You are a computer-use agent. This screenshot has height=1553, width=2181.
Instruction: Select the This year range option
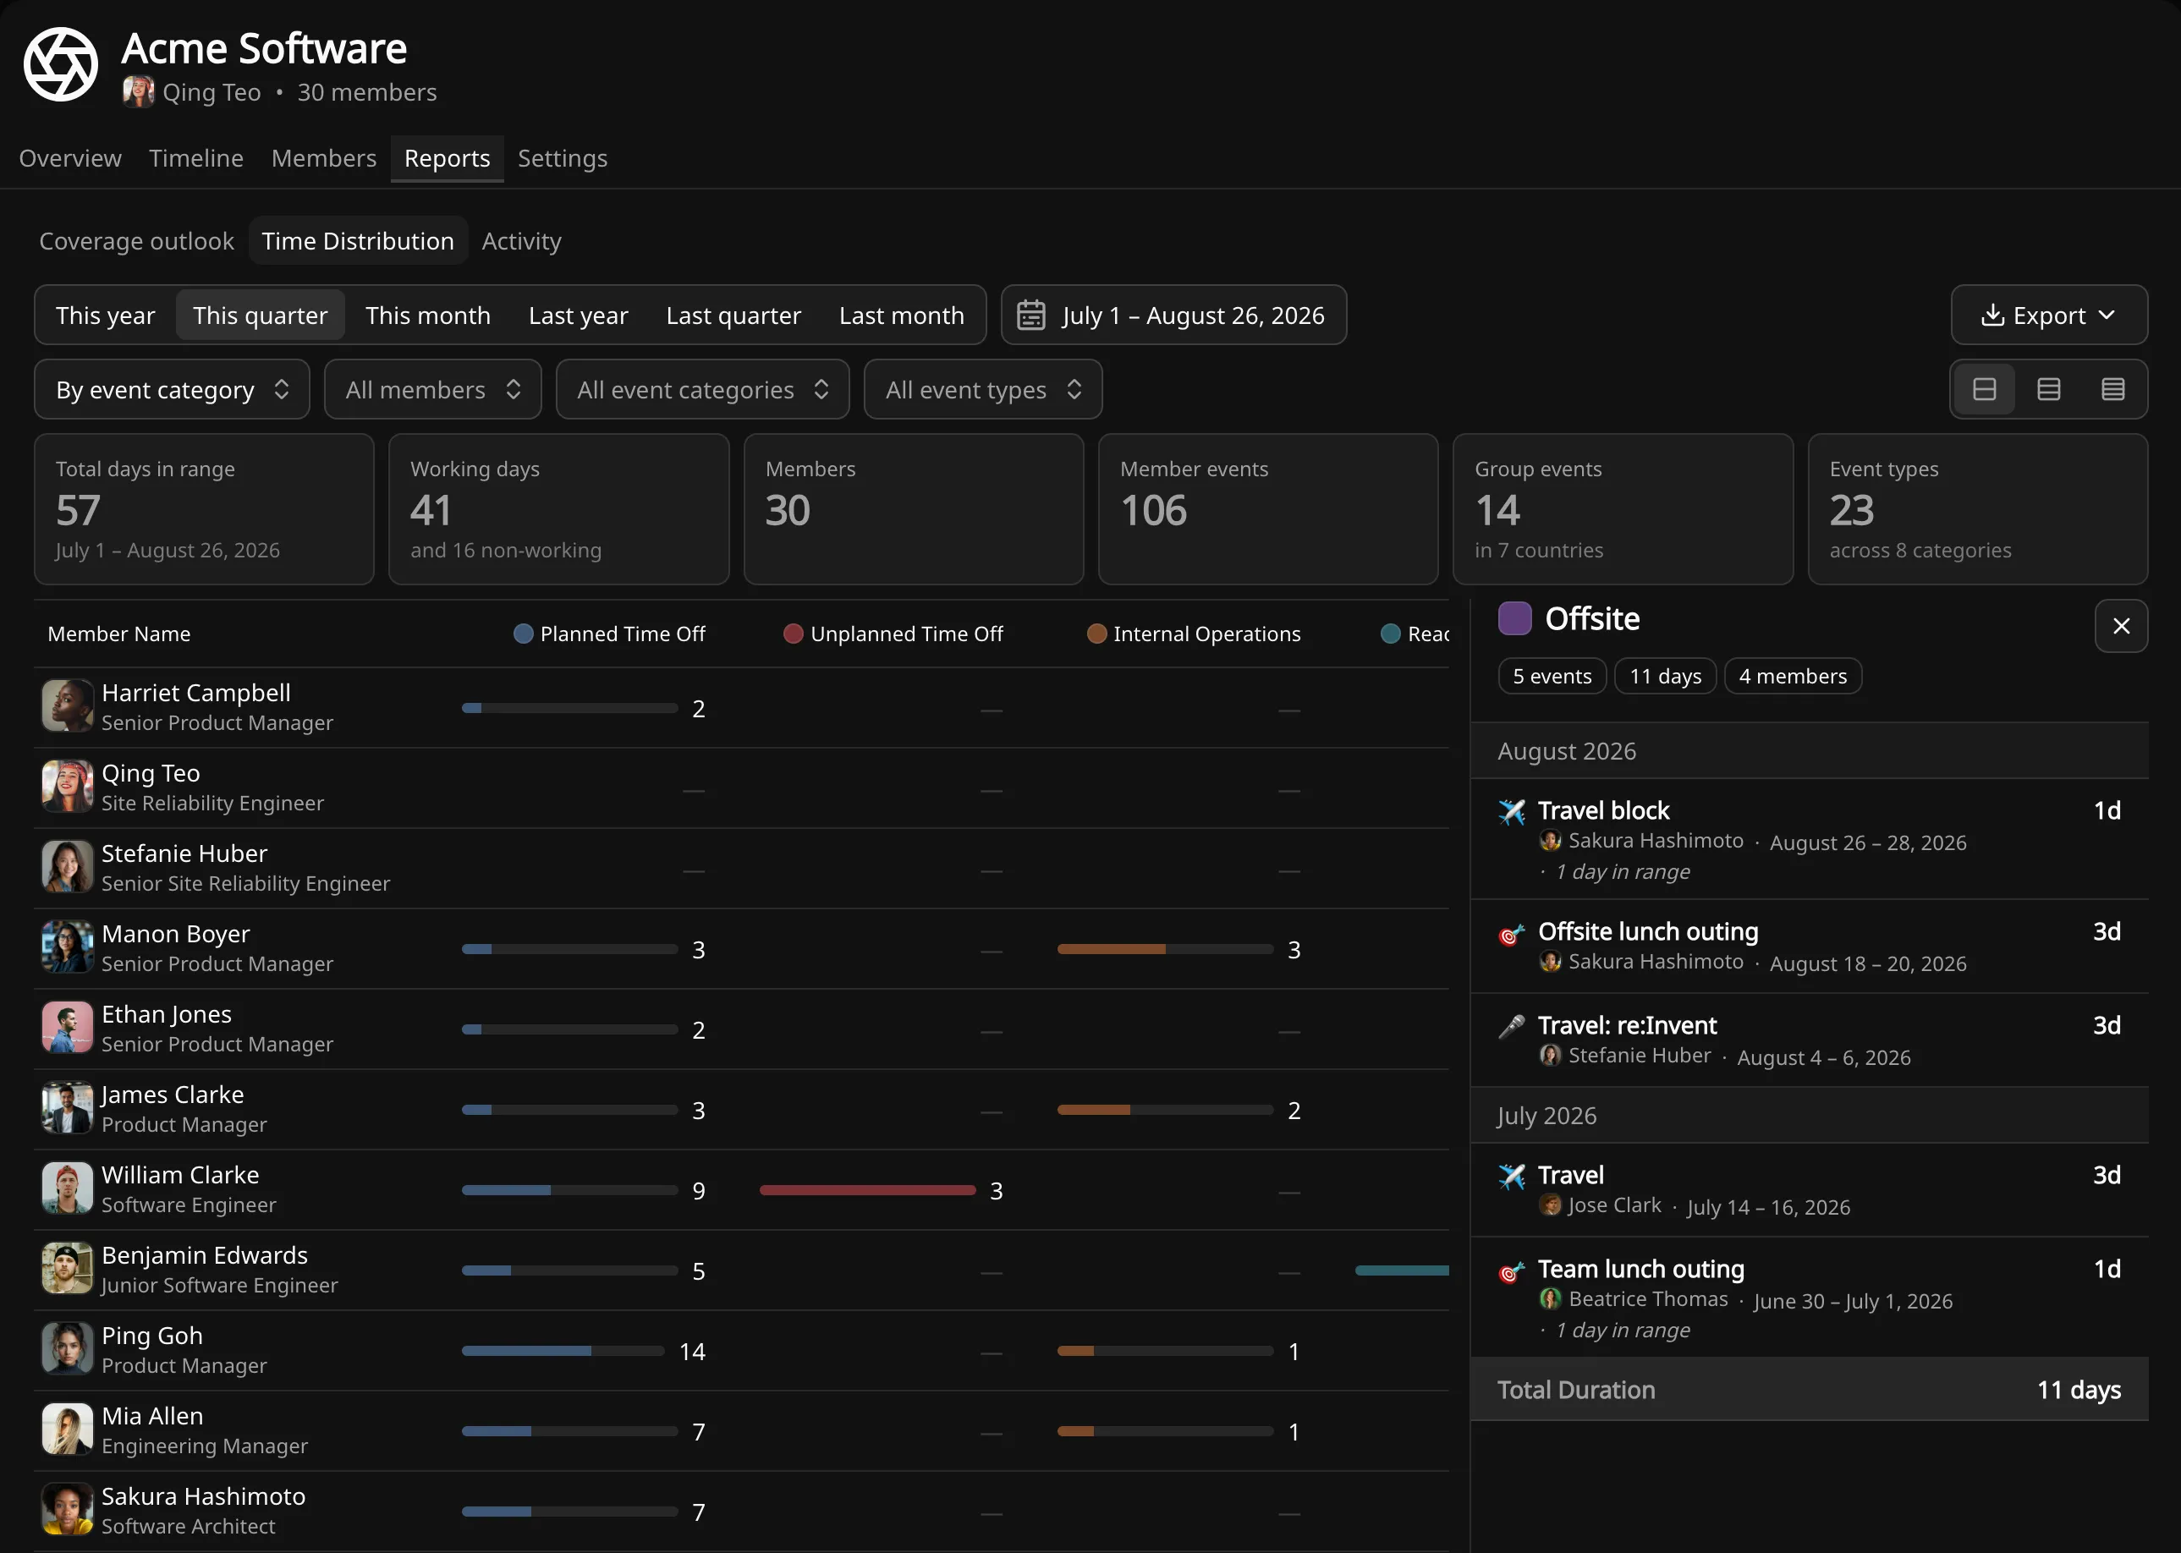coord(105,315)
